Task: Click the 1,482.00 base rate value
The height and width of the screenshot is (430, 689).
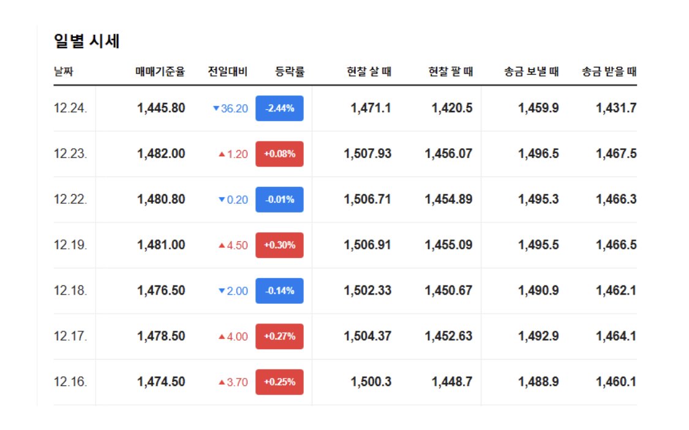Action: pos(161,154)
